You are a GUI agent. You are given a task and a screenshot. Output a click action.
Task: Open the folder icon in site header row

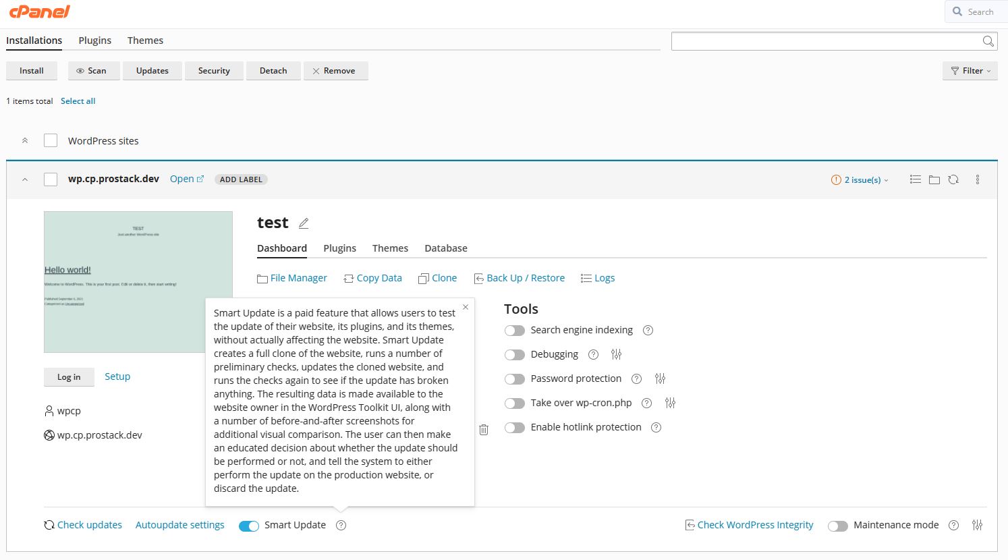click(934, 179)
